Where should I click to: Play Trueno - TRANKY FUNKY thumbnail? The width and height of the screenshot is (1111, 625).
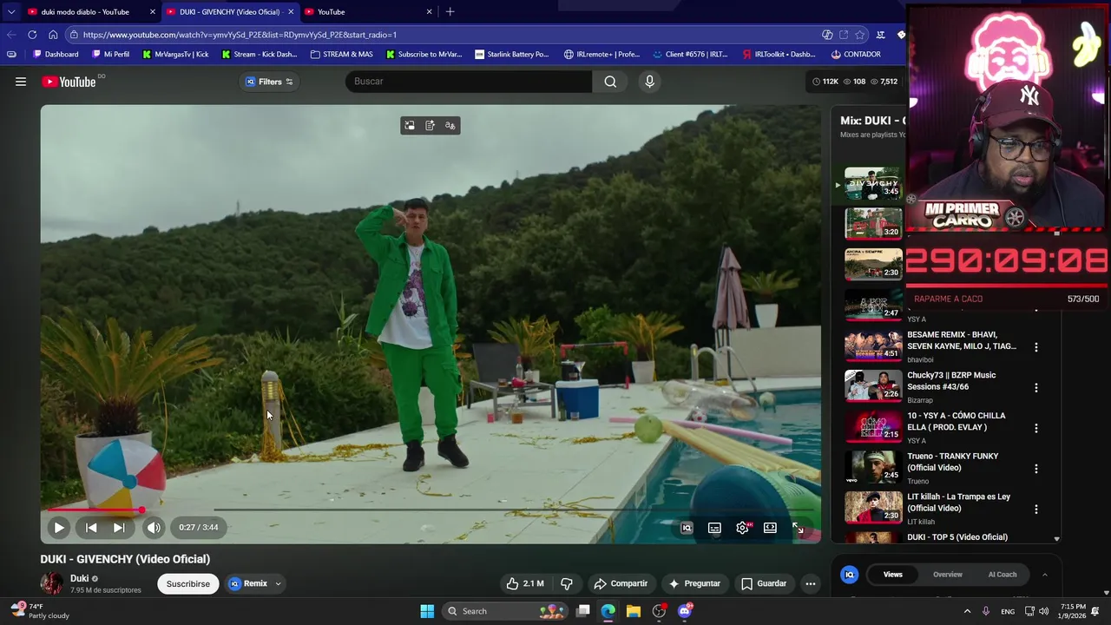point(873,467)
